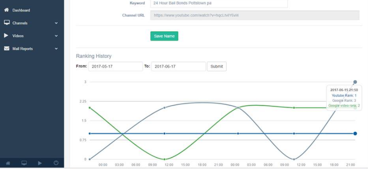Select the last Youtube rank point on blue line

click(x=355, y=133)
